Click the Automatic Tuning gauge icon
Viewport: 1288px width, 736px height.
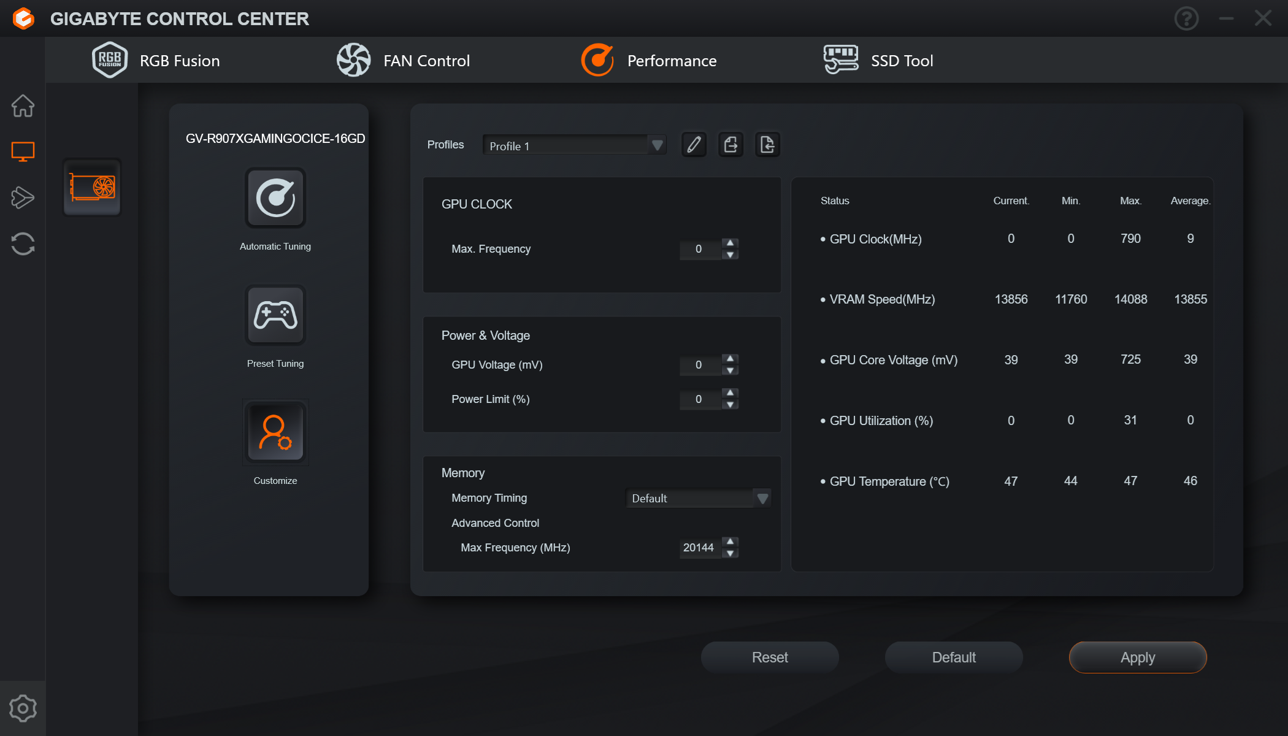click(x=275, y=198)
